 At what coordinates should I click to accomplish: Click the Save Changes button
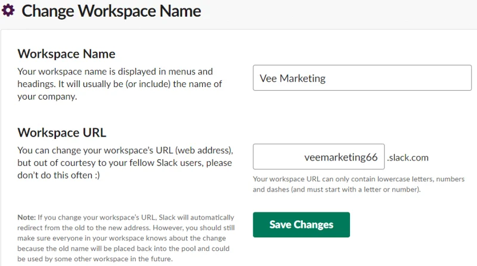pos(301,225)
